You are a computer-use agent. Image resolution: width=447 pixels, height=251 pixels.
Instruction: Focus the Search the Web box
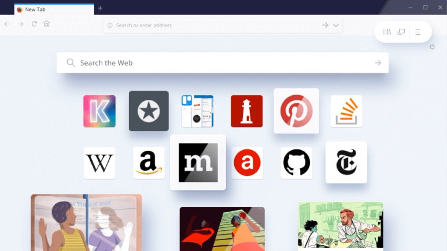[x=223, y=63]
